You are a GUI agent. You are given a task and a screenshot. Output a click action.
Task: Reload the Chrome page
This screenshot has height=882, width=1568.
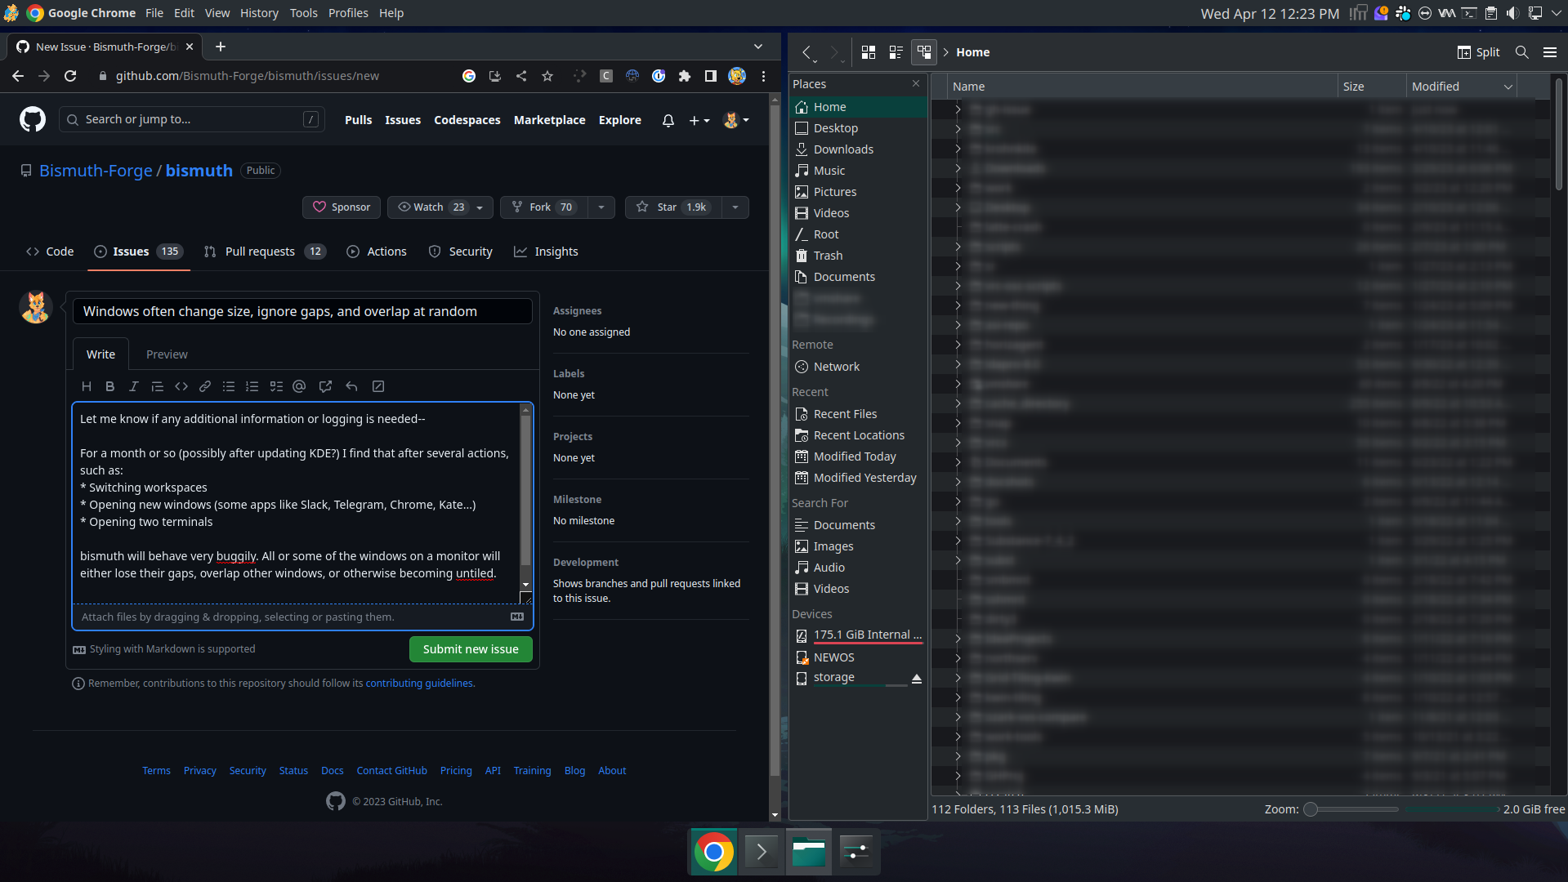point(70,76)
